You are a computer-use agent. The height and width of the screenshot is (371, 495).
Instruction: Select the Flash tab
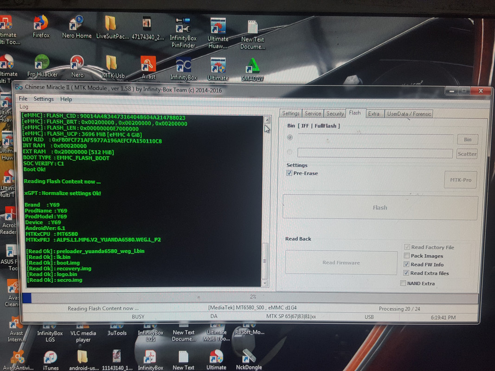tap(355, 113)
